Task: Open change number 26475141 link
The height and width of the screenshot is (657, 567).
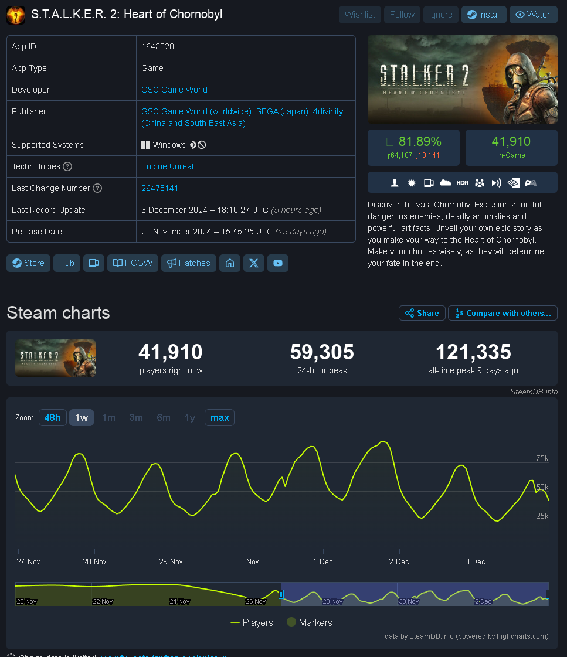Action: (x=159, y=188)
